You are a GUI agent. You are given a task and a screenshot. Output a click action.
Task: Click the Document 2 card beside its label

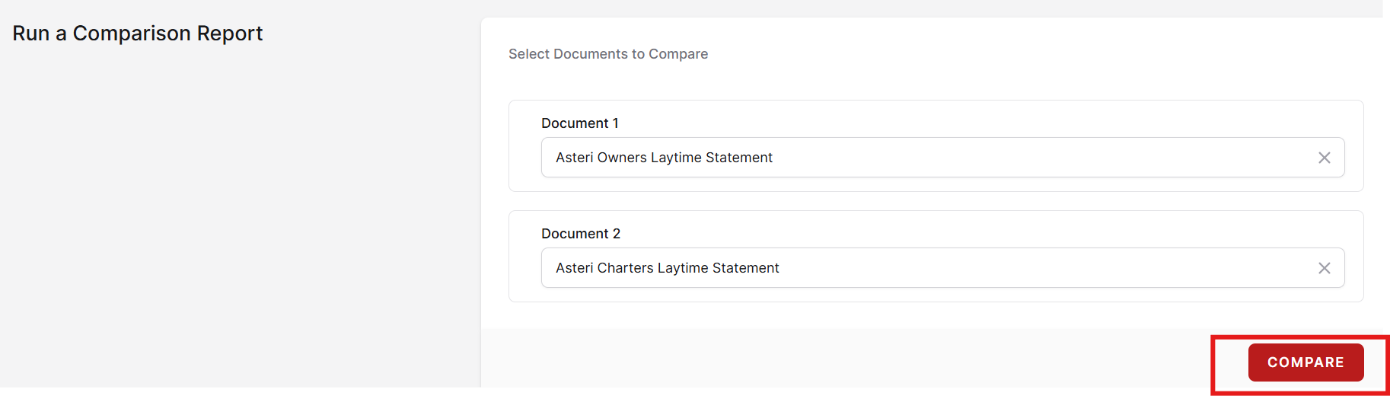tap(913, 232)
